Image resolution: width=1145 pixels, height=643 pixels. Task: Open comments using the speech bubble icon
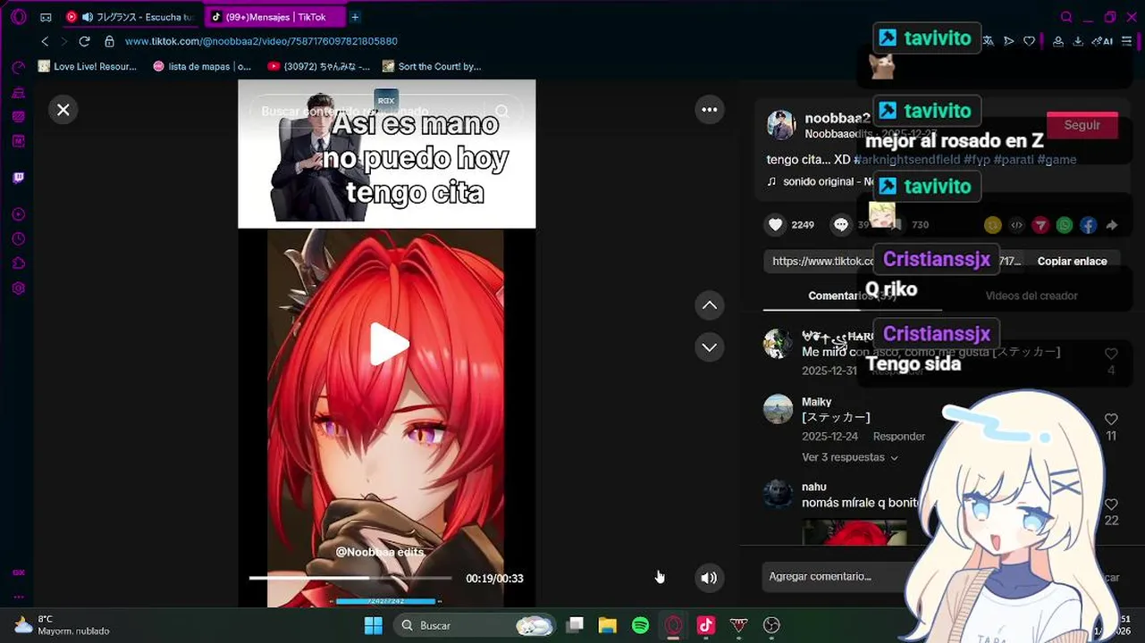point(841,225)
